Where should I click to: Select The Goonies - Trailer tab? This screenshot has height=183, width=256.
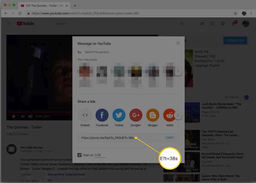click(x=44, y=6)
